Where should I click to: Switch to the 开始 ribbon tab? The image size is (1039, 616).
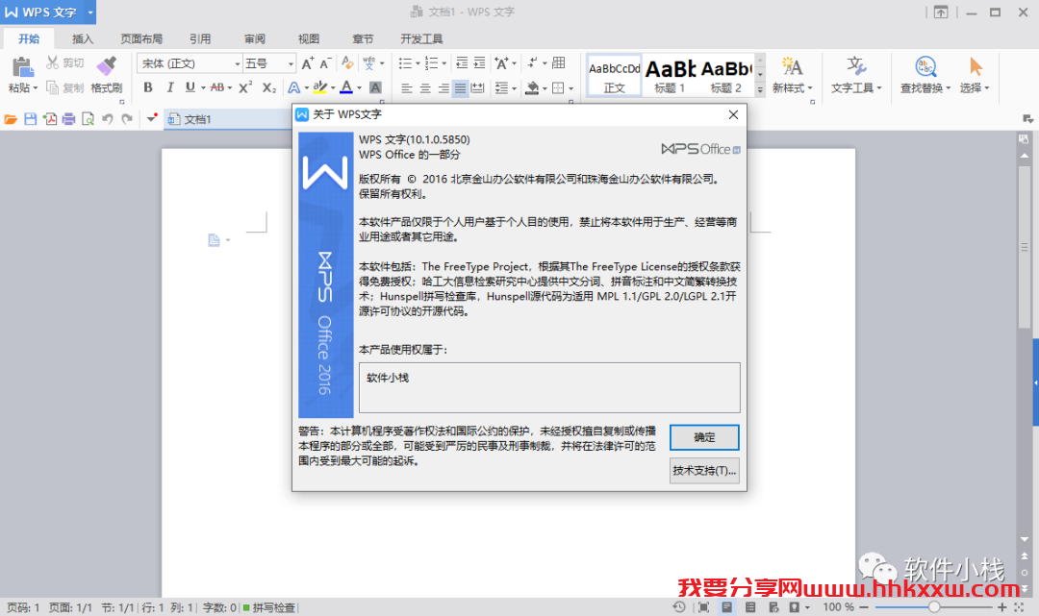29,39
